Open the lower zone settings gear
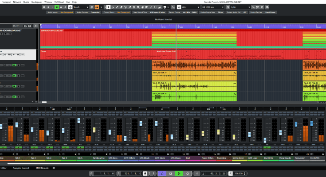The height and width of the screenshot is (177, 326). tap(54, 168)
